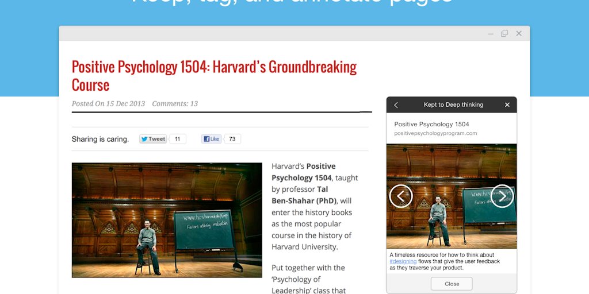Show next image with right circle arrow
The width and height of the screenshot is (589, 294).
[502, 196]
